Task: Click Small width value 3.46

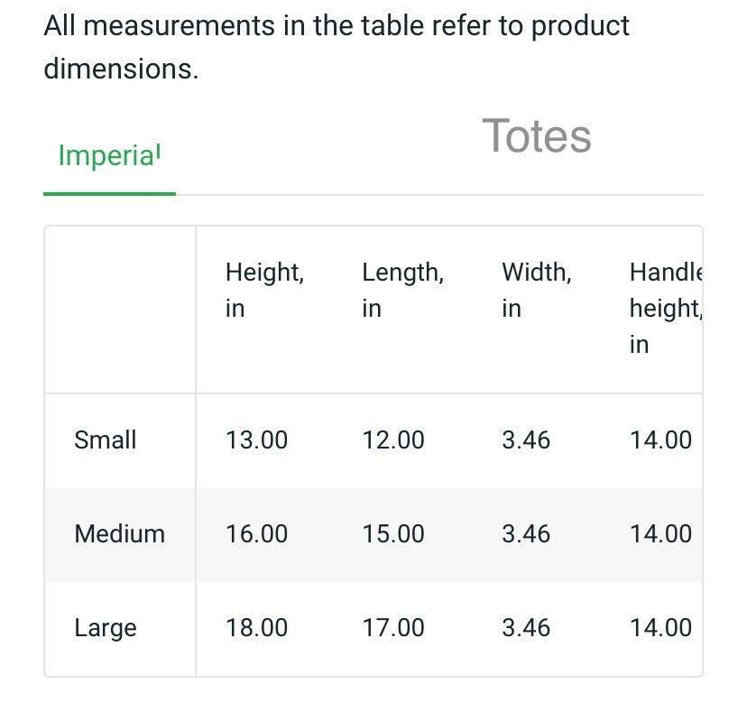Action: click(x=526, y=439)
